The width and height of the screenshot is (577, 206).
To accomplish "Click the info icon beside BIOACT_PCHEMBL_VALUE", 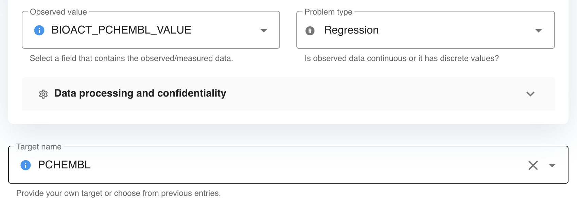I will (x=39, y=30).
